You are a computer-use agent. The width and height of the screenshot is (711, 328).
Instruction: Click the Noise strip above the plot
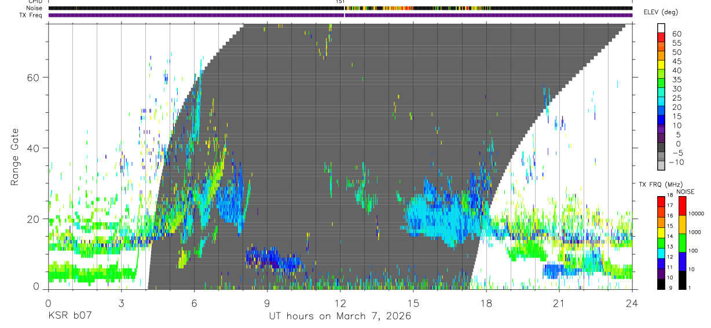pyautogui.click(x=340, y=8)
